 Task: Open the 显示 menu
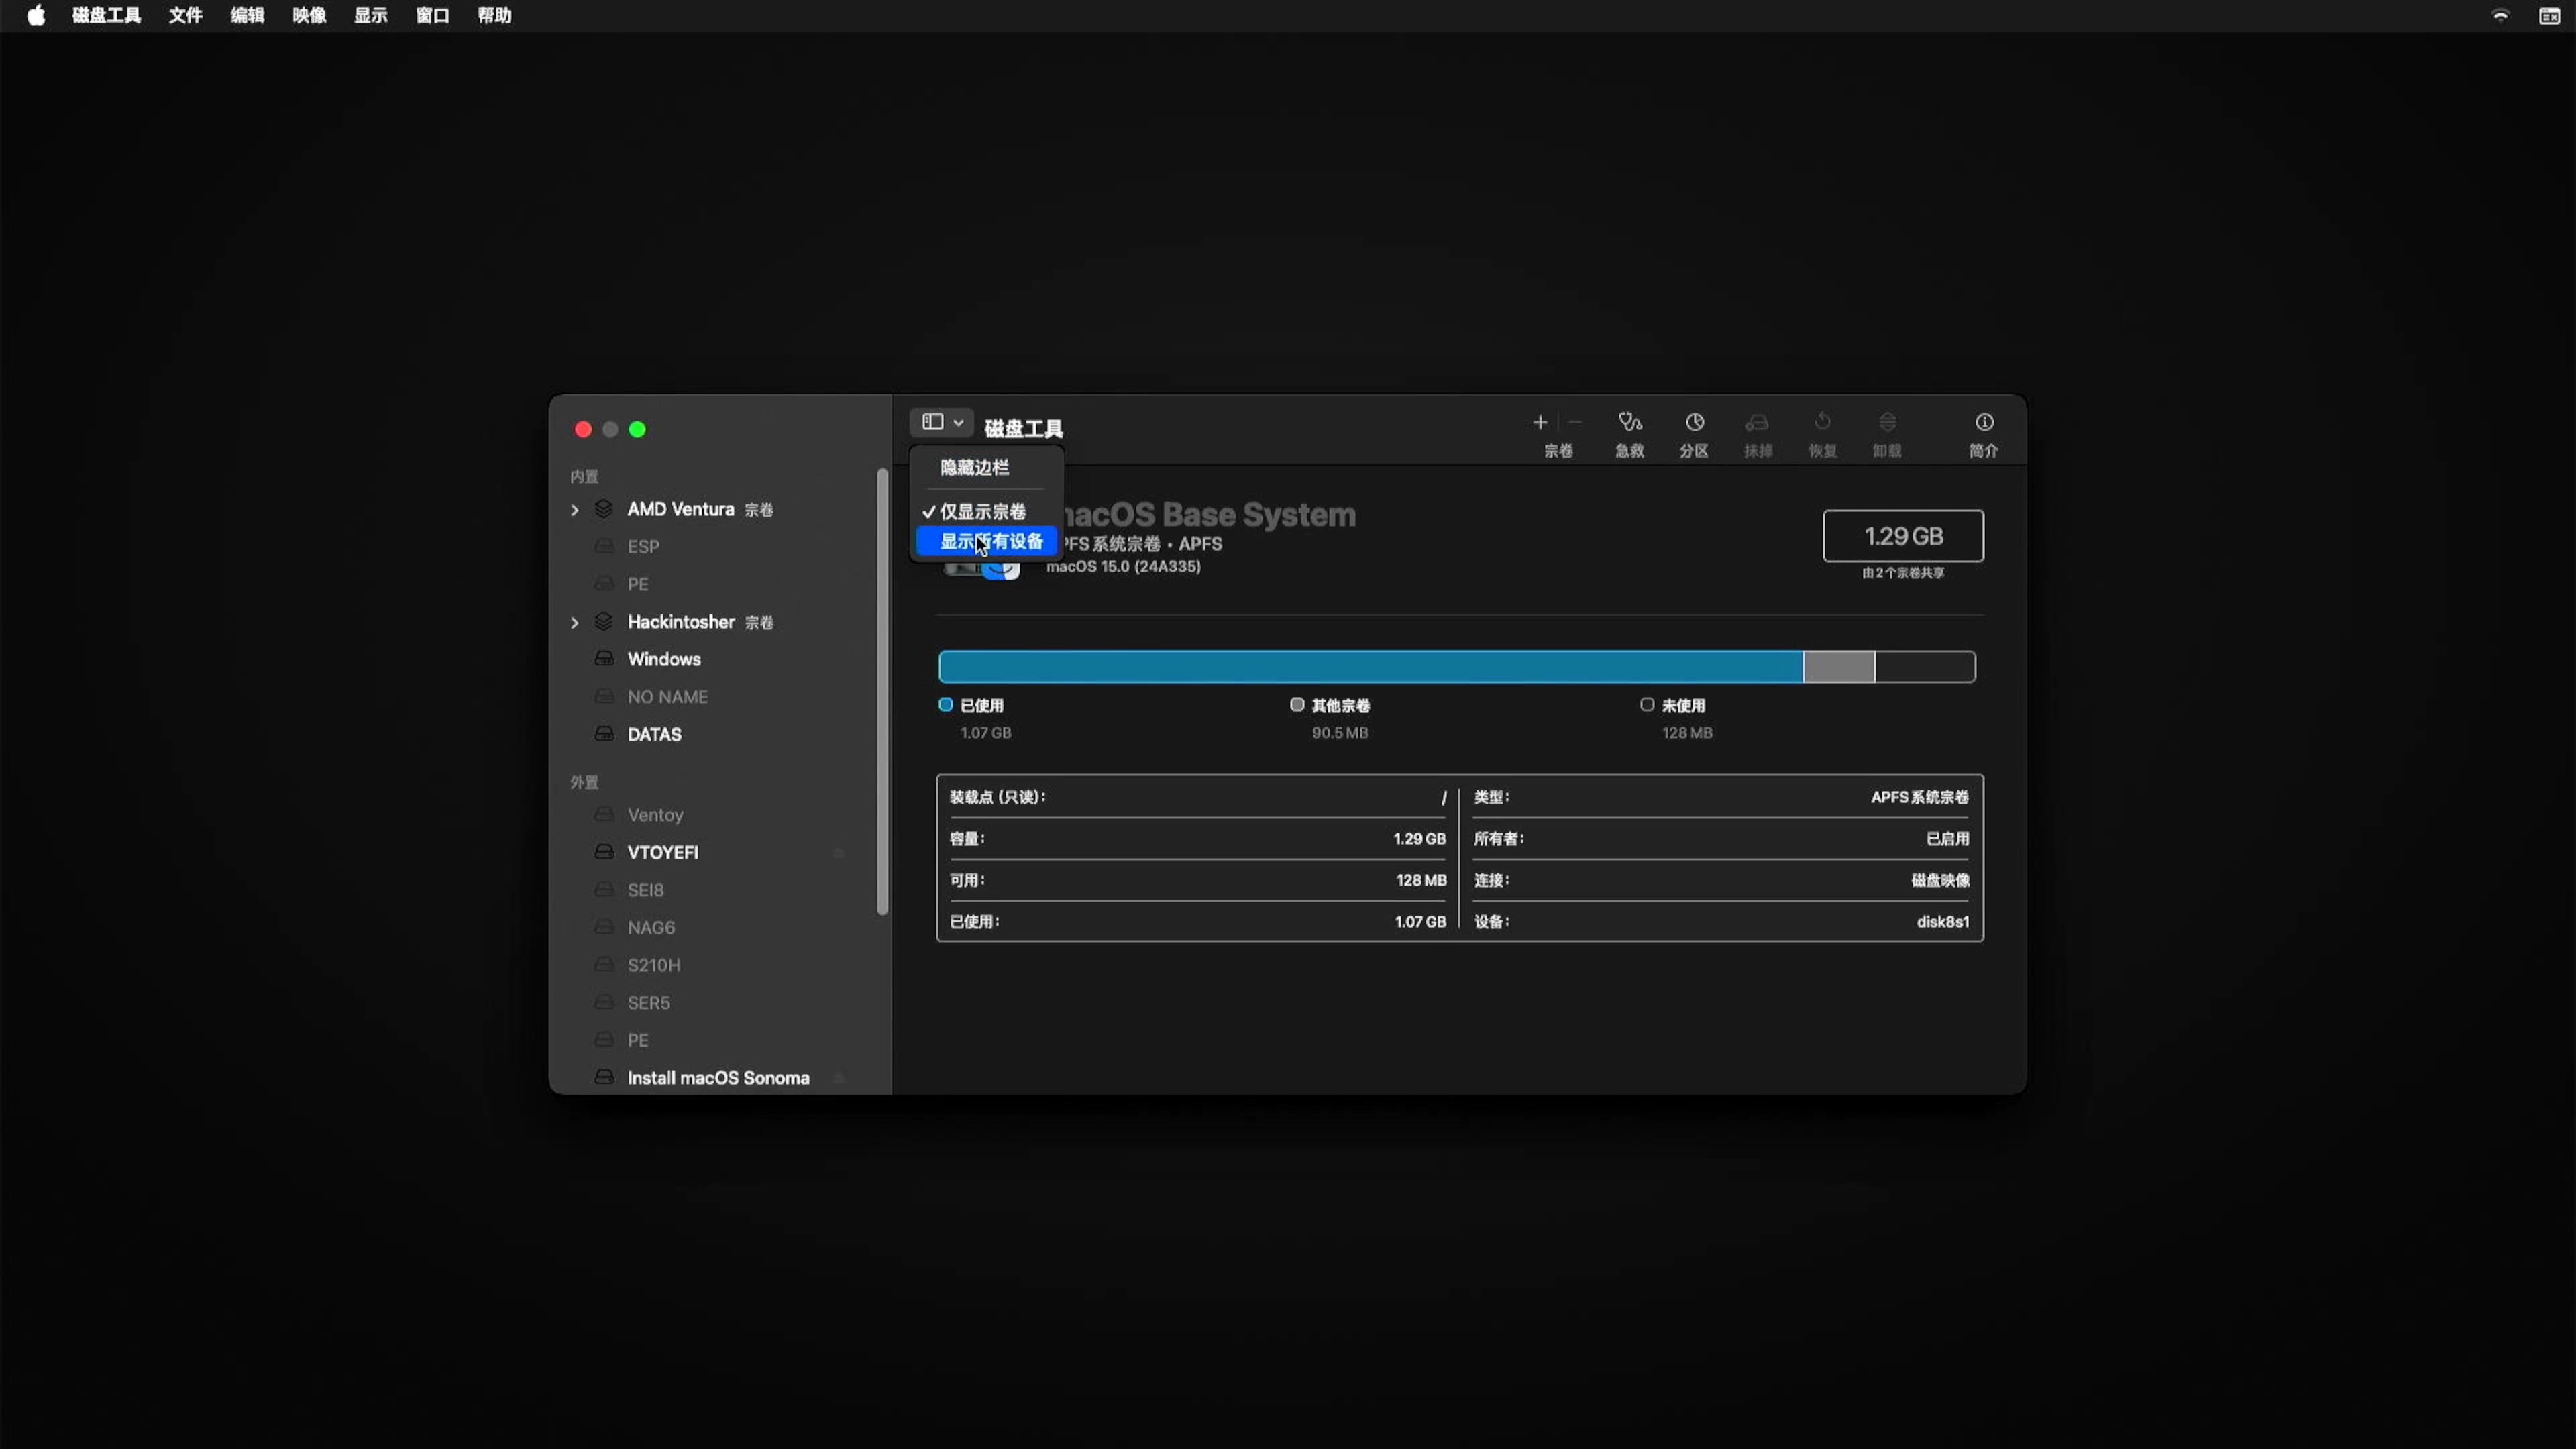point(370,15)
